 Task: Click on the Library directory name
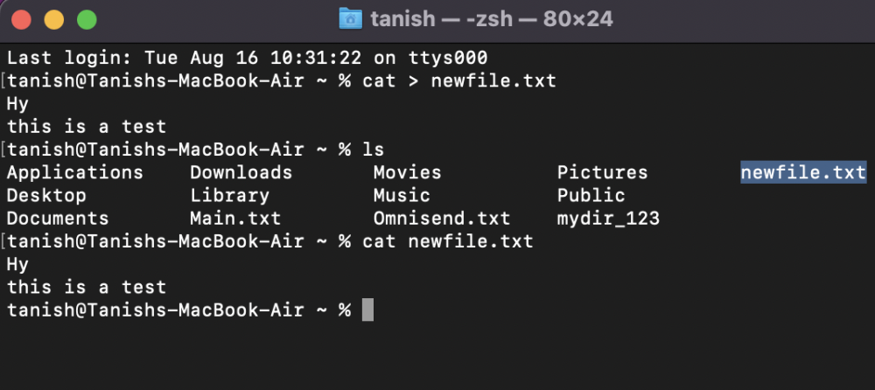[229, 195]
